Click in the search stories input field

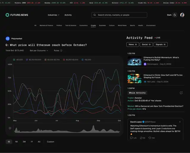click(x=119, y=15)
